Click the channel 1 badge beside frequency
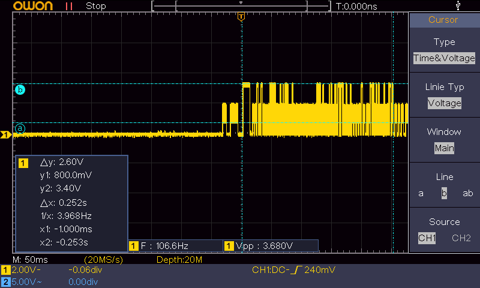Viewport: 480px width, 288px height. tap(133, 246)
